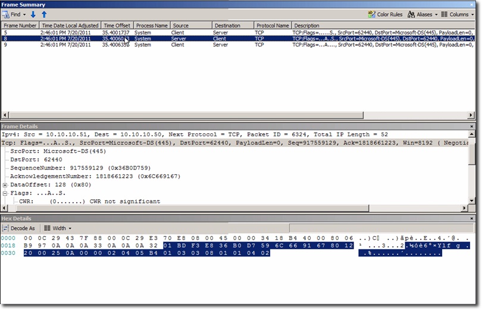The width and height of the screenshot is (482, 310).
Task: Sort by Time Offset column header
Action: point(117,26)
